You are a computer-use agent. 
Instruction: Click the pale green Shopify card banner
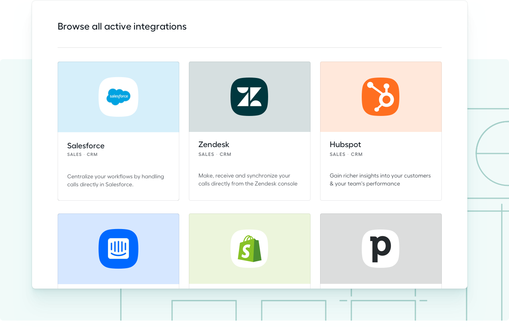coord(250,249)
